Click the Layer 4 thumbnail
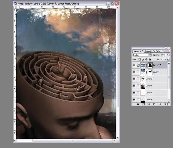 coord(143,100)
